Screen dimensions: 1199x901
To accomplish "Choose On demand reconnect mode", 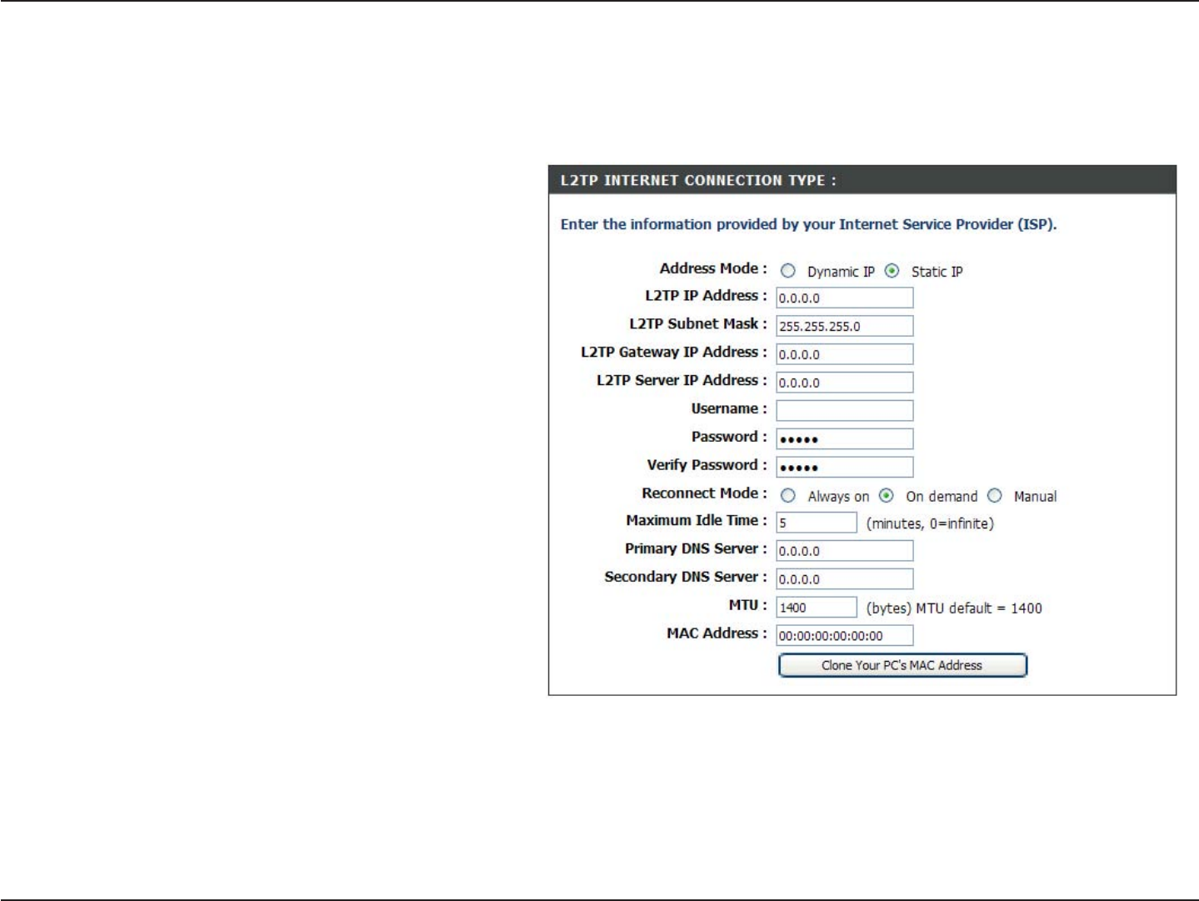I will coord(887,496).
